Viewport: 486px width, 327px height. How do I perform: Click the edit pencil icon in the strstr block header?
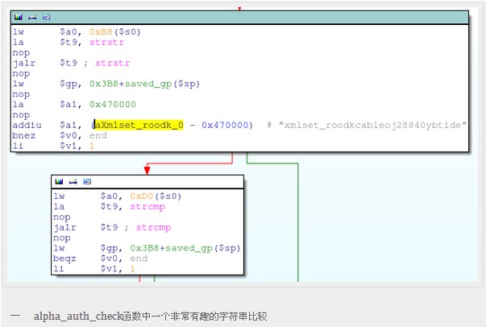(32, 18)
